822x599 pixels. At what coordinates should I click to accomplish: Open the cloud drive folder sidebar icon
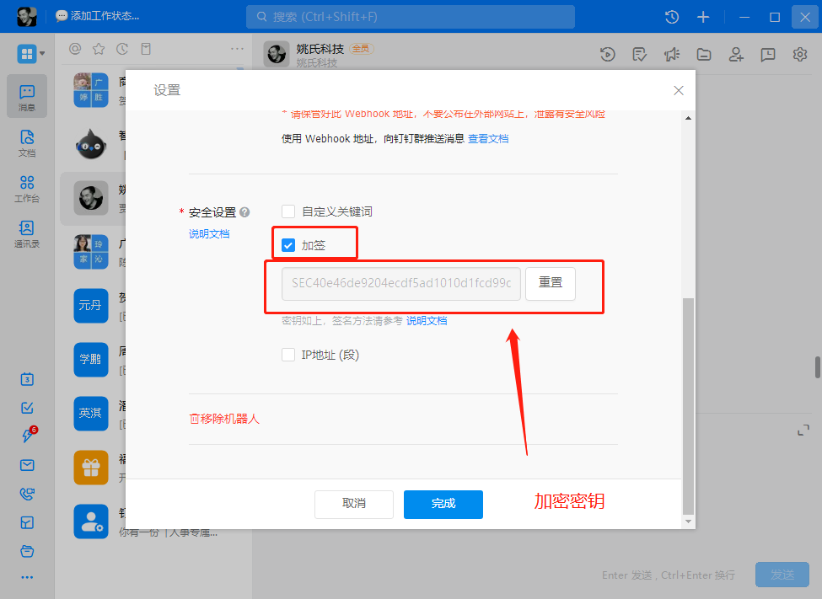tap(27, 551)
